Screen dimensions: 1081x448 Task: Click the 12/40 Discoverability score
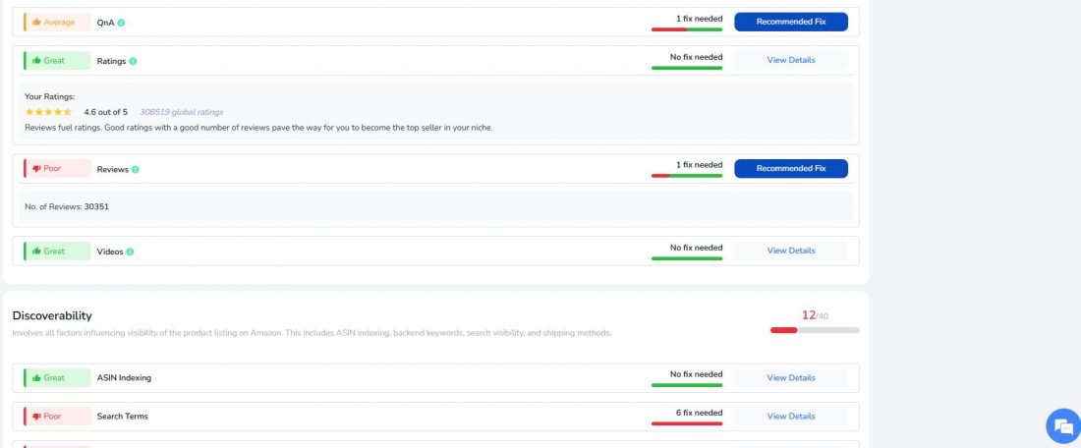pos(815,315)
